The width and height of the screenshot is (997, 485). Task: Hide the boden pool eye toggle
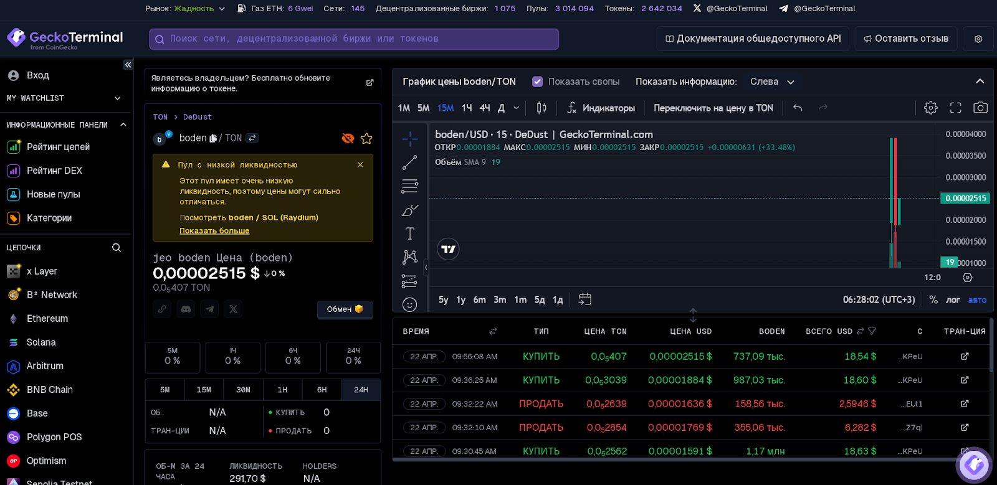point(348,138)
